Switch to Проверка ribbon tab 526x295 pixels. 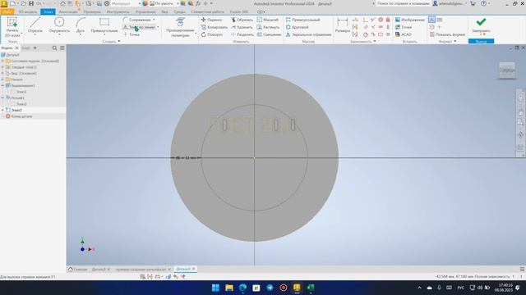[x=92, y=11]
